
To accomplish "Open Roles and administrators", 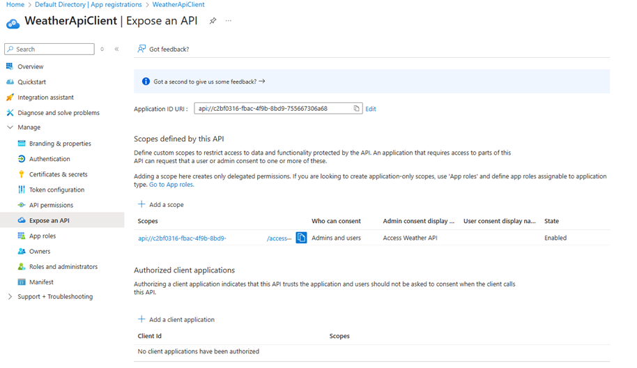I will pos(63,267).
